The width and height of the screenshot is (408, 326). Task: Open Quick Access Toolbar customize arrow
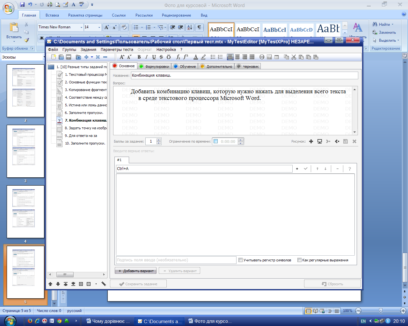point(92,5)
